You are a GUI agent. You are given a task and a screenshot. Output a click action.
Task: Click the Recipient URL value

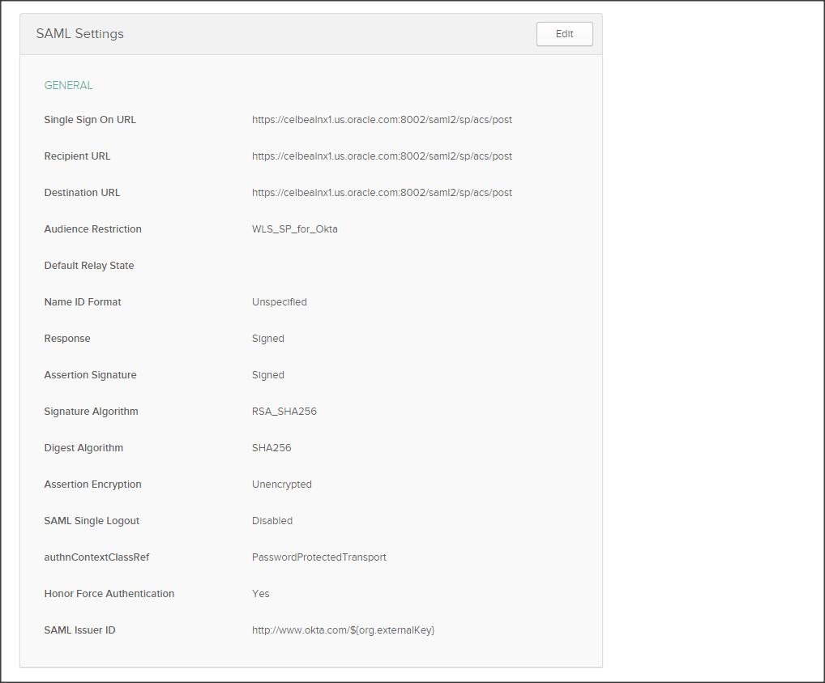coord(382,156)
